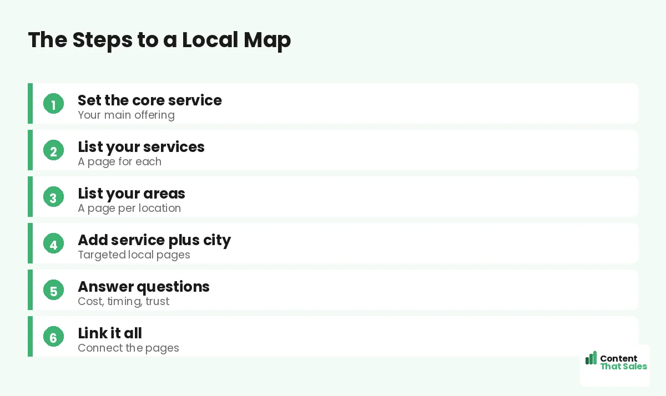Click 'Targeted local pages' subtitle

[x=134, y=255]
